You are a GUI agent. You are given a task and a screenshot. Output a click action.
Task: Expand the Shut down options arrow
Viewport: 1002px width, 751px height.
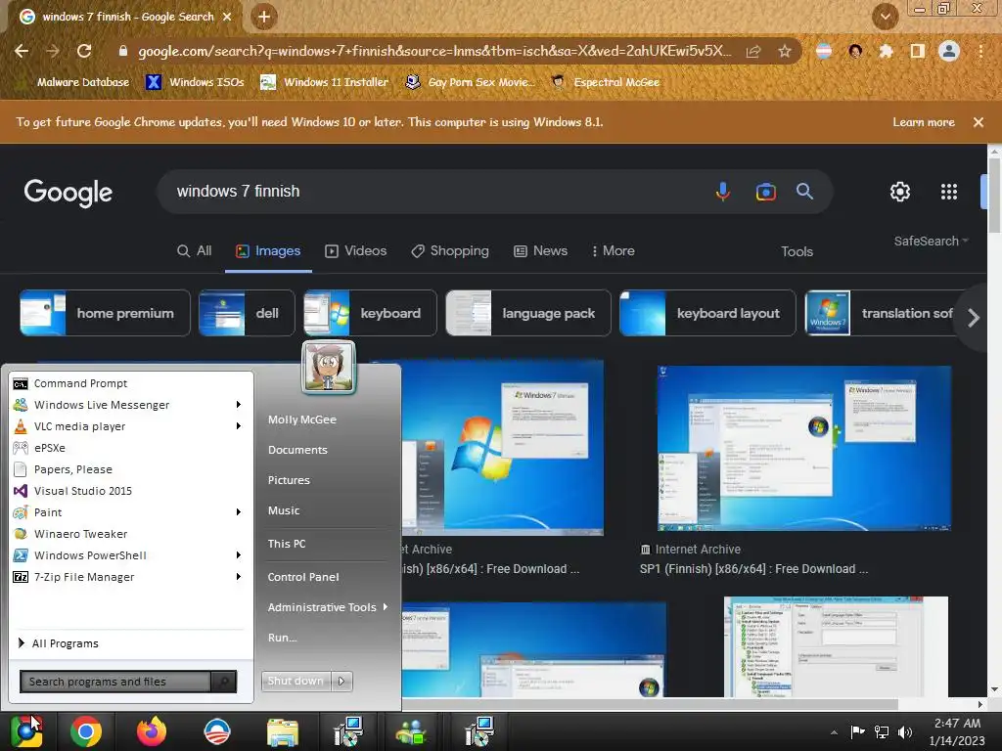342,682
